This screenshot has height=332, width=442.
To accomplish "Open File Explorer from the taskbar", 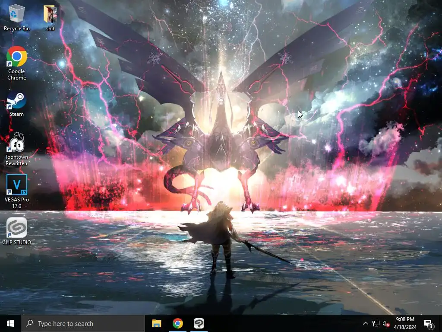I will pyautogui.click(x=156, y=323).
